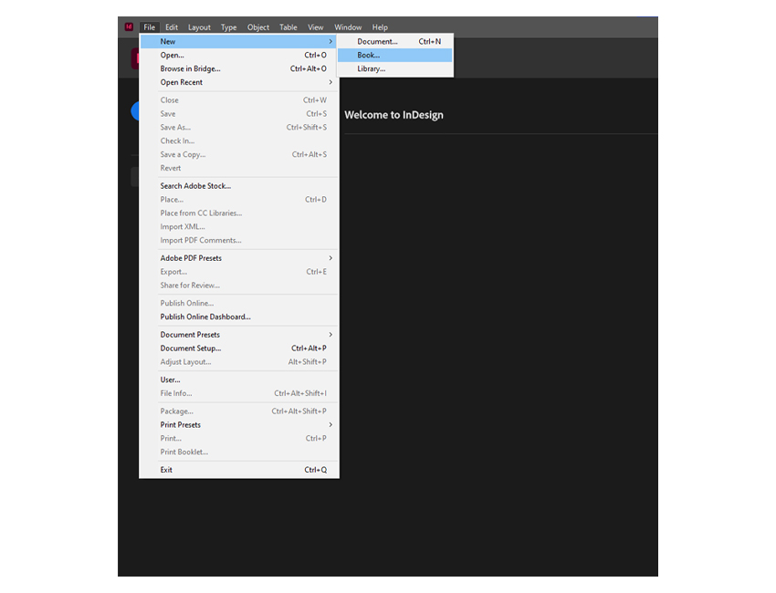The height and width of the screenshot is (593, 776).
Task: Choose Document... in the New submenu
Action: [395, 42]
